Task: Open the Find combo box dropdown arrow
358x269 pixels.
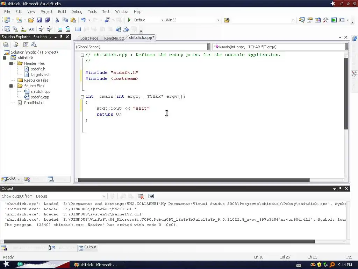Action: pyautogui.click(x=293, y=20)
